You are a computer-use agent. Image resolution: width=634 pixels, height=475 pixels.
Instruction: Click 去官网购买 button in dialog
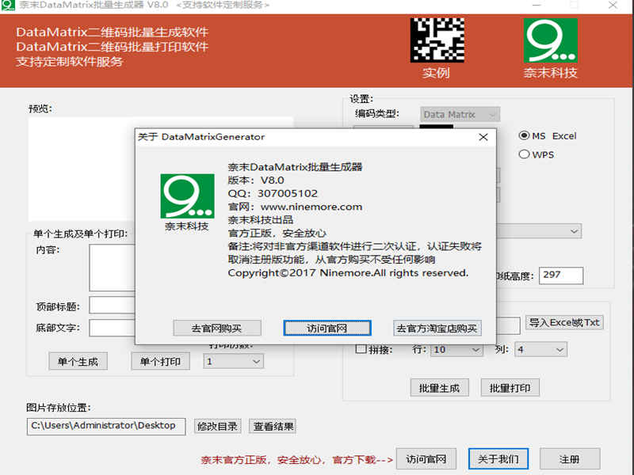click(217, 328)
